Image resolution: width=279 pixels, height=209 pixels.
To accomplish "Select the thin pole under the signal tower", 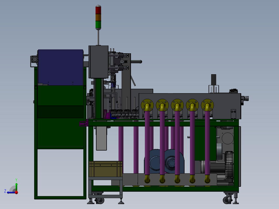I will pyautogui.click(x=98, y=38).
